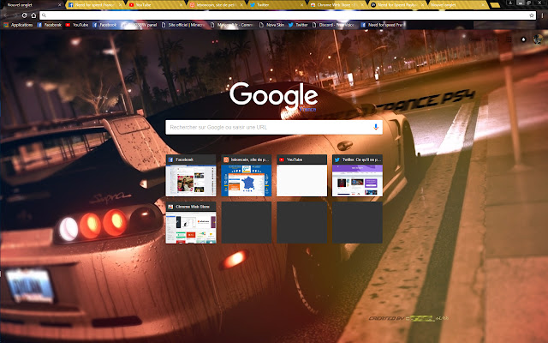Open the Applications bookmarks shortcut
548x343 pixels.
point(18,25)
